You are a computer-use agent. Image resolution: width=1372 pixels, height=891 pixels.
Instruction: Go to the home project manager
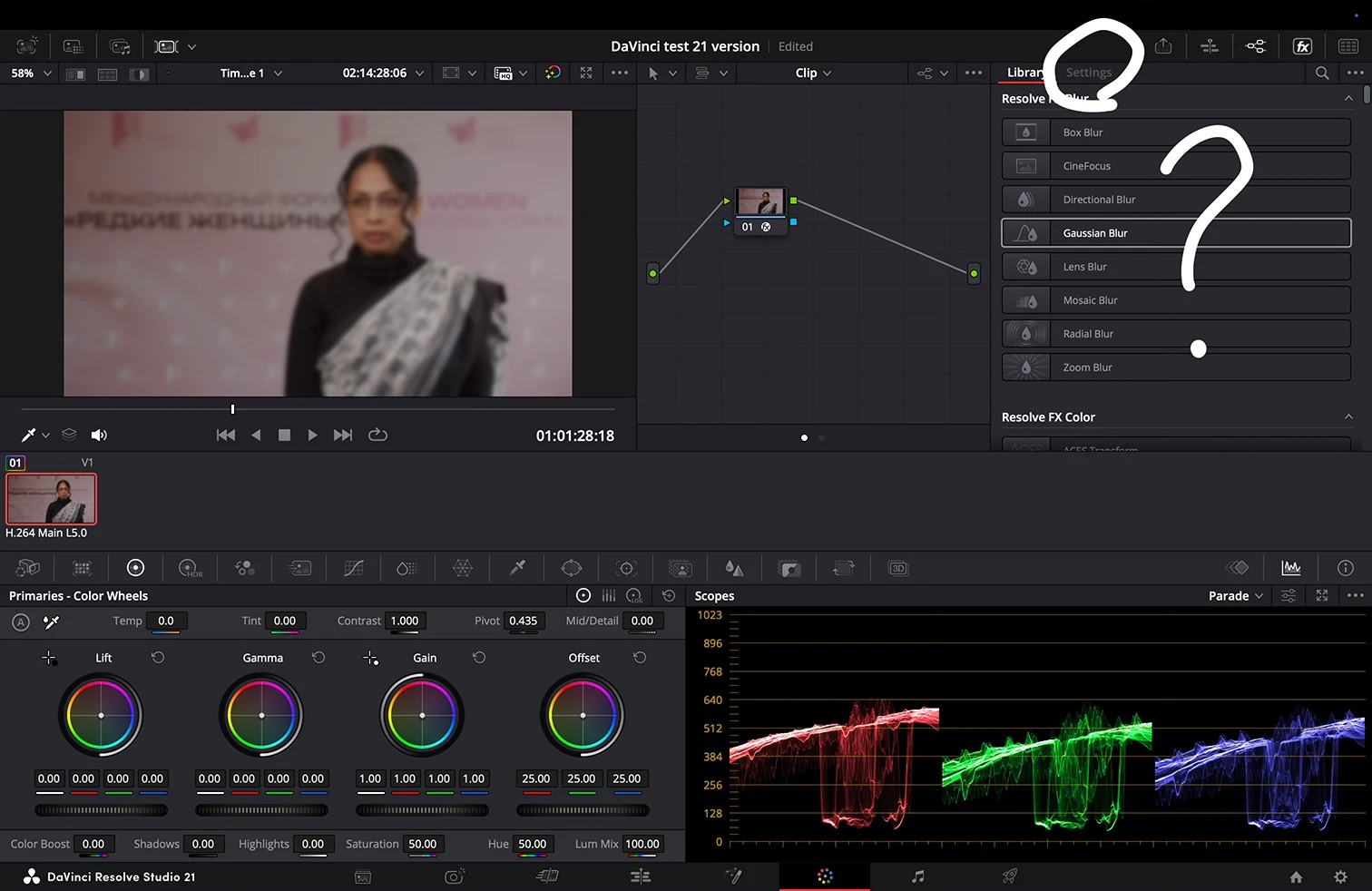tap(1296, 876)
